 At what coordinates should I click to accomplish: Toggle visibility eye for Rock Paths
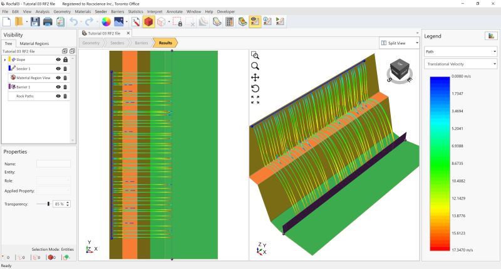coord(58,96)
